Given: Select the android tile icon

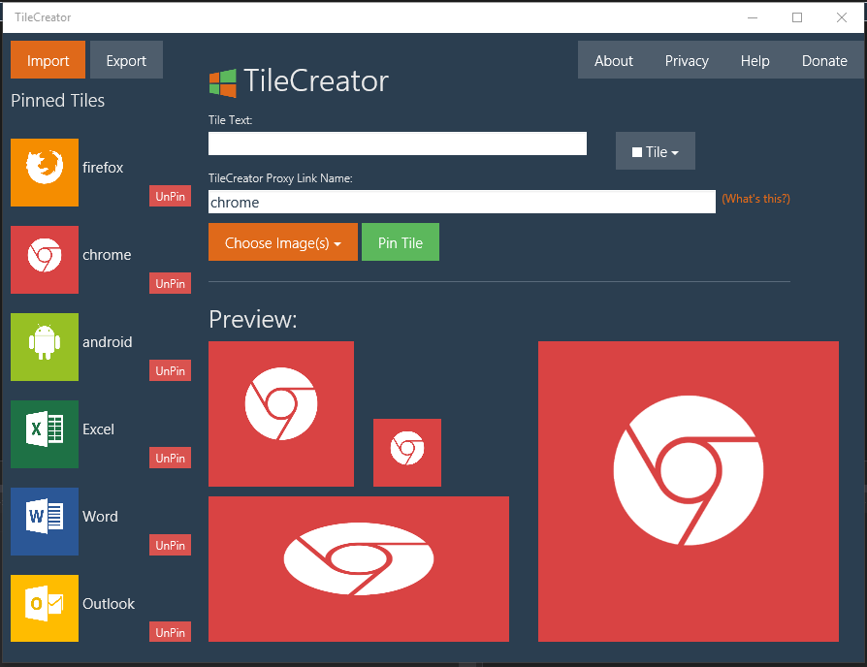Looking at the screenshot, I should 44,347.
